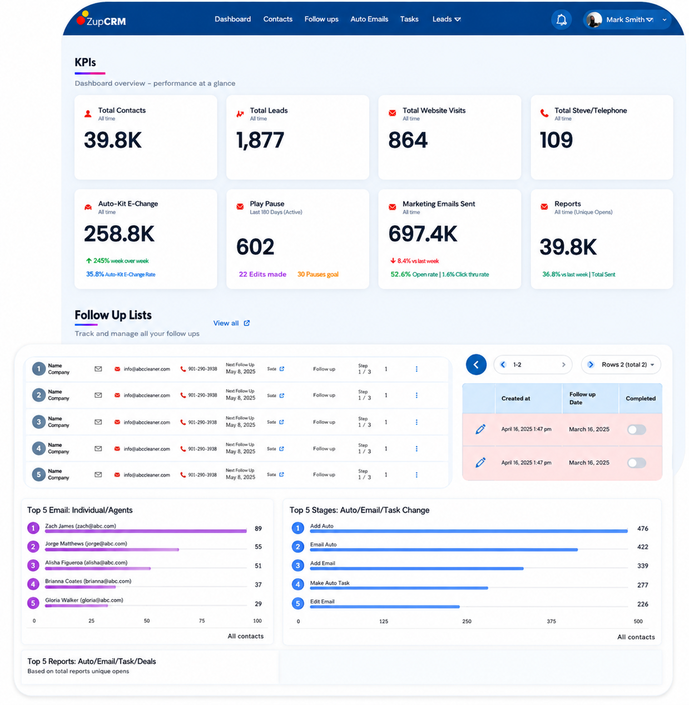Go to next page in 1-2 pager
The height and width of the screenshot is (705, 689).
pyautogui.click(x=563, y=364)
